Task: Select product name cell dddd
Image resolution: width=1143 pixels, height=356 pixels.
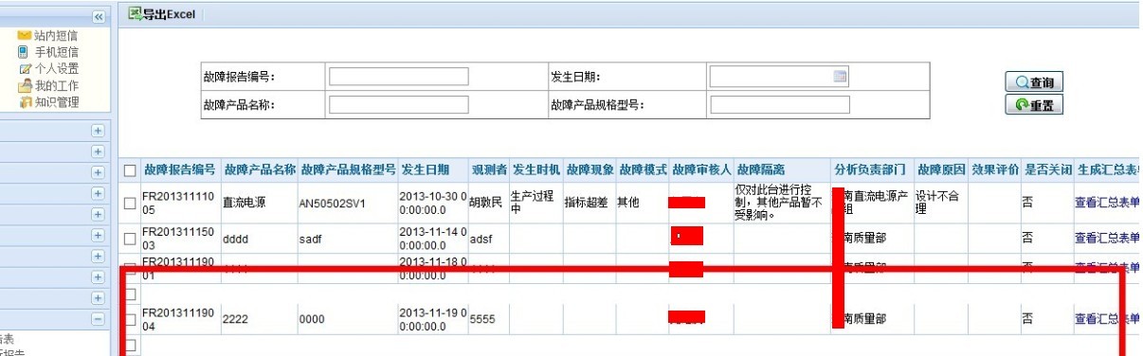Action: tap(235, 240)
